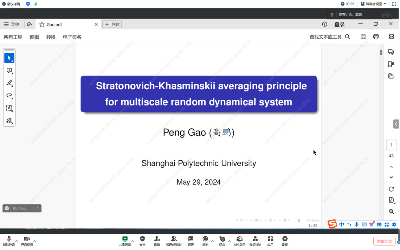Expand the collapsed right side panel
The width and height of the screenshot is (400, 250).
[x=396, y=124]
